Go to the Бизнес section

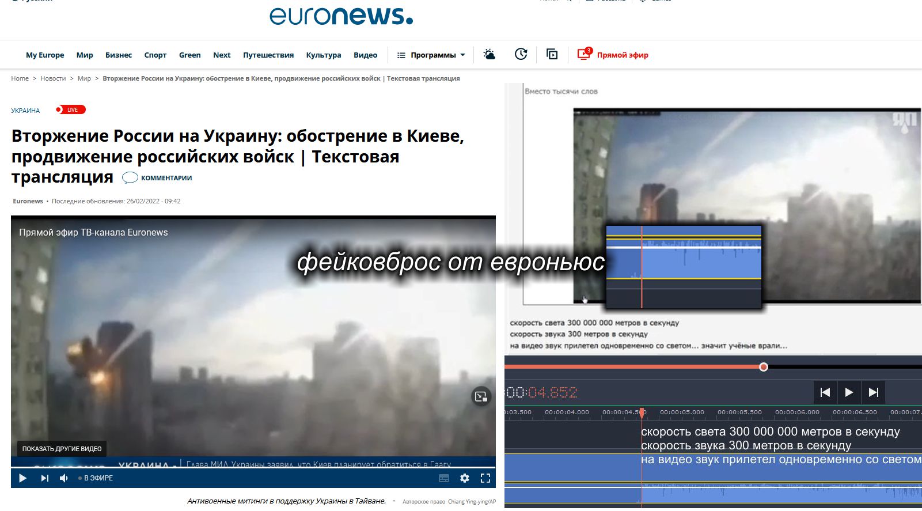(119, 55)
